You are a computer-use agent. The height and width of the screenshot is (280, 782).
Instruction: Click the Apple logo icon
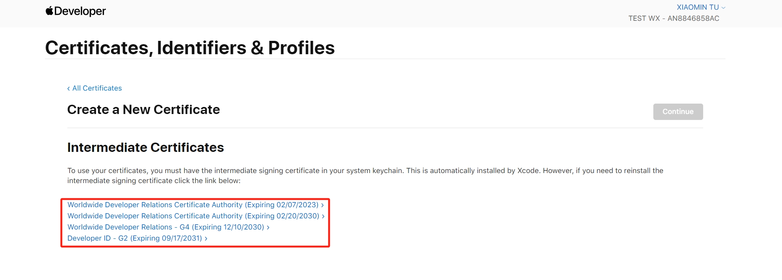49,11
